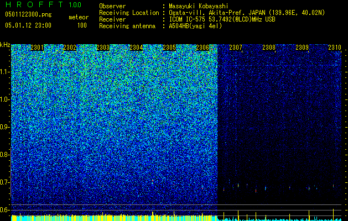Click the 2303 time marker
Screen dimensions: 348x221
point(103,48)
